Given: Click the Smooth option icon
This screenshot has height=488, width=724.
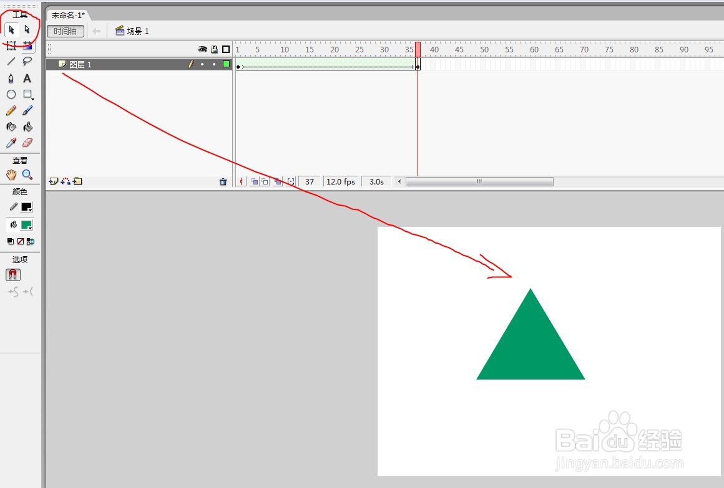Looking at the screenshot, I should click(13, 292).
